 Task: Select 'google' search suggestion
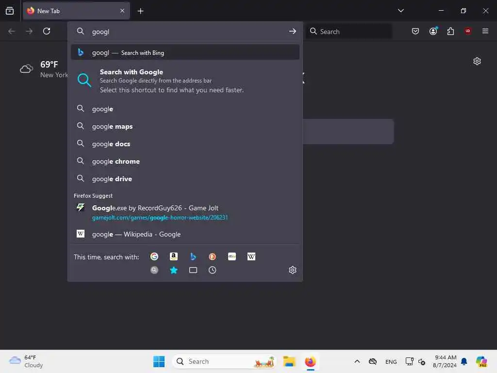click(185, 109)
